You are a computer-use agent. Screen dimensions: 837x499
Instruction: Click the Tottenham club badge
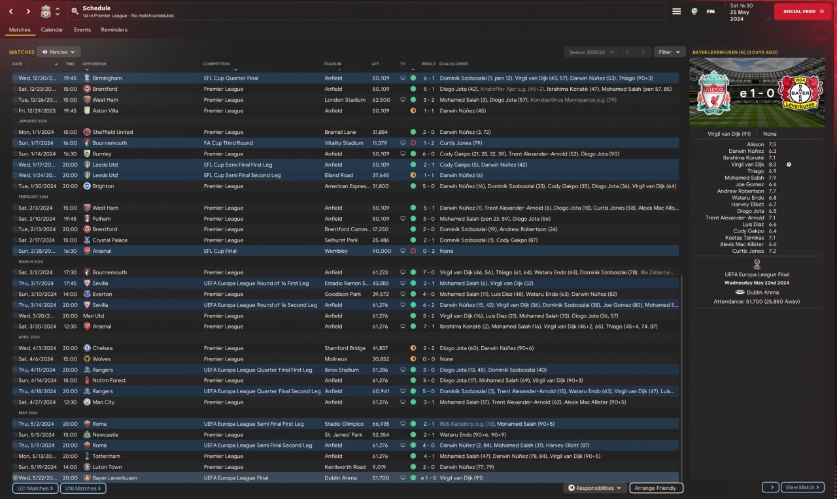tap(87, 456)
